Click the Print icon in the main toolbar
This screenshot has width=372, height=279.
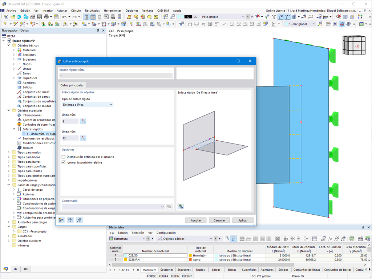(x=46, y=17)
